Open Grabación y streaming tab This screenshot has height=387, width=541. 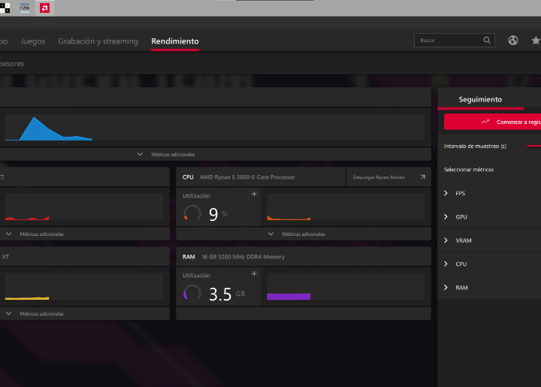[98, 41]
